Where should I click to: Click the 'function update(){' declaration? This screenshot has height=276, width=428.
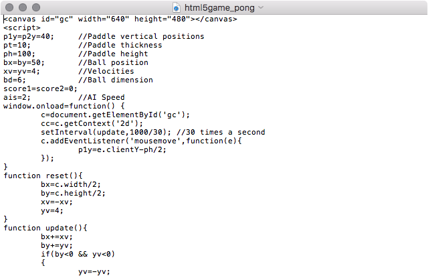45,228
